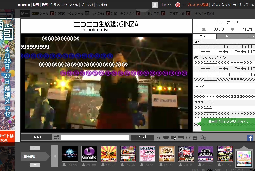The height and width of the screenshot is (171, 255).
Task: Expand the その他 dropdown menu
Action: click(102, 5)
